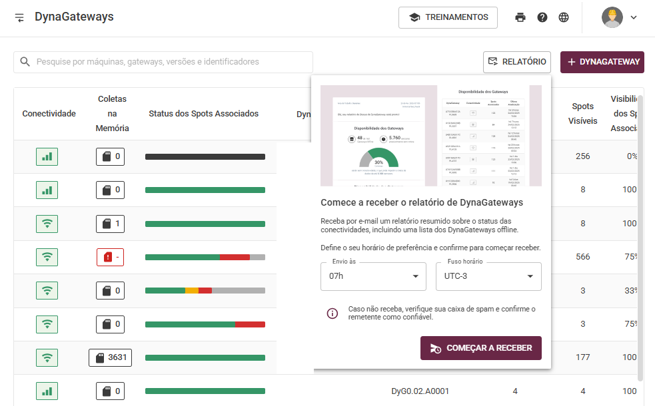Open the help question mark icon

542,17
